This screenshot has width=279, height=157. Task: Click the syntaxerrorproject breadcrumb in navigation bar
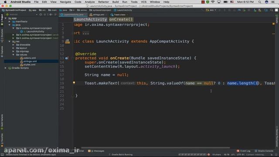pos(100,10)
